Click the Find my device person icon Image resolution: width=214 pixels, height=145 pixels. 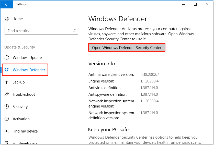tap(7, 131)
